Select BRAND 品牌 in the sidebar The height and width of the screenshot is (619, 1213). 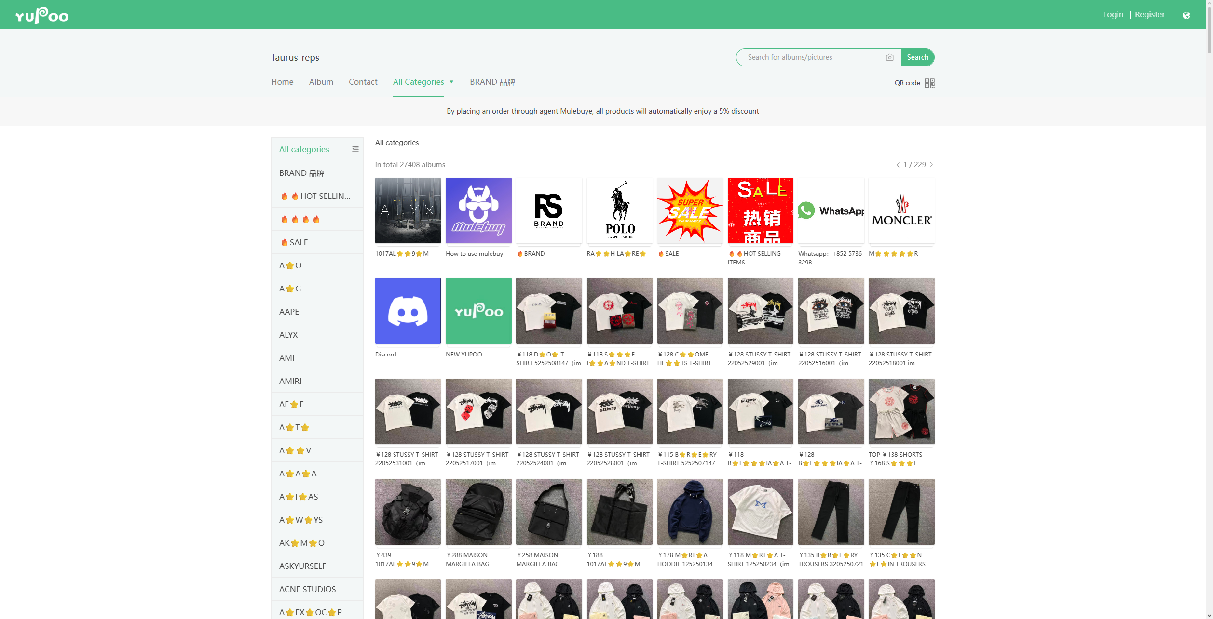[317, 173]
